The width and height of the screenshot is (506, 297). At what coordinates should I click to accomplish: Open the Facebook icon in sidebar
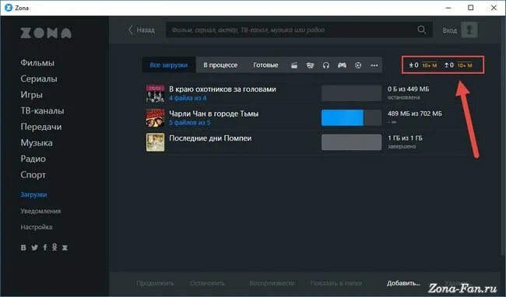coord(45,247)
